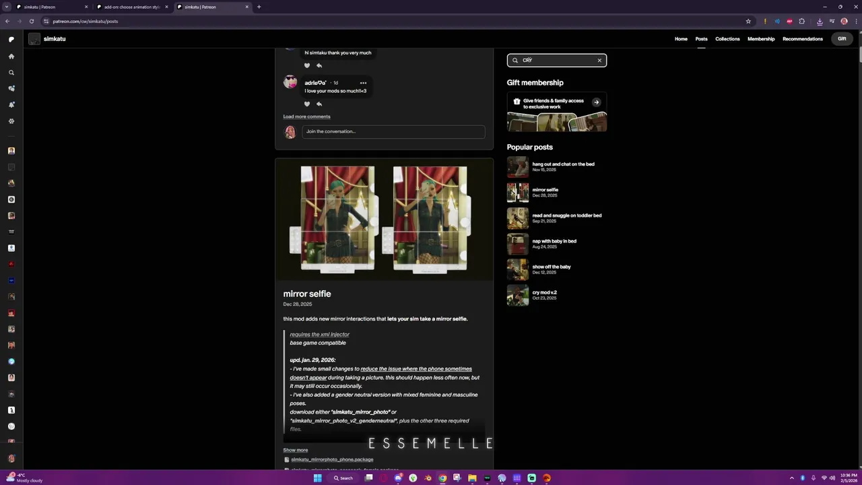Click the gift membership arrow button
This screenshot has width=862, height=485.
tap(596, 102)
